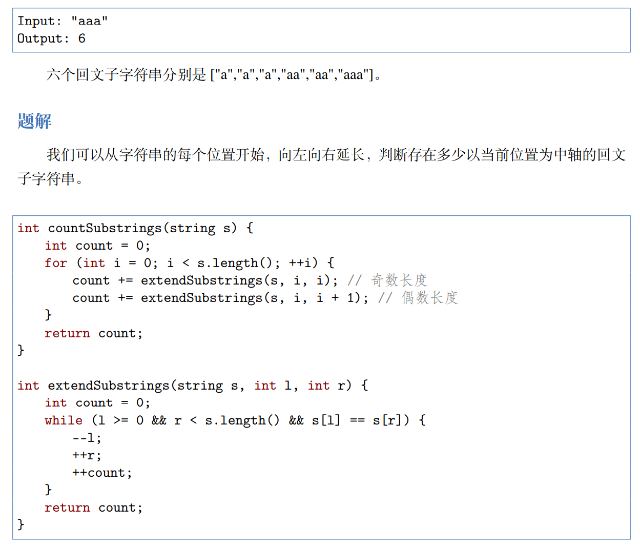Click the final "return count;" in extendSubstrings
This screenshot has height=547, width=640.
(x=93, y=508)
